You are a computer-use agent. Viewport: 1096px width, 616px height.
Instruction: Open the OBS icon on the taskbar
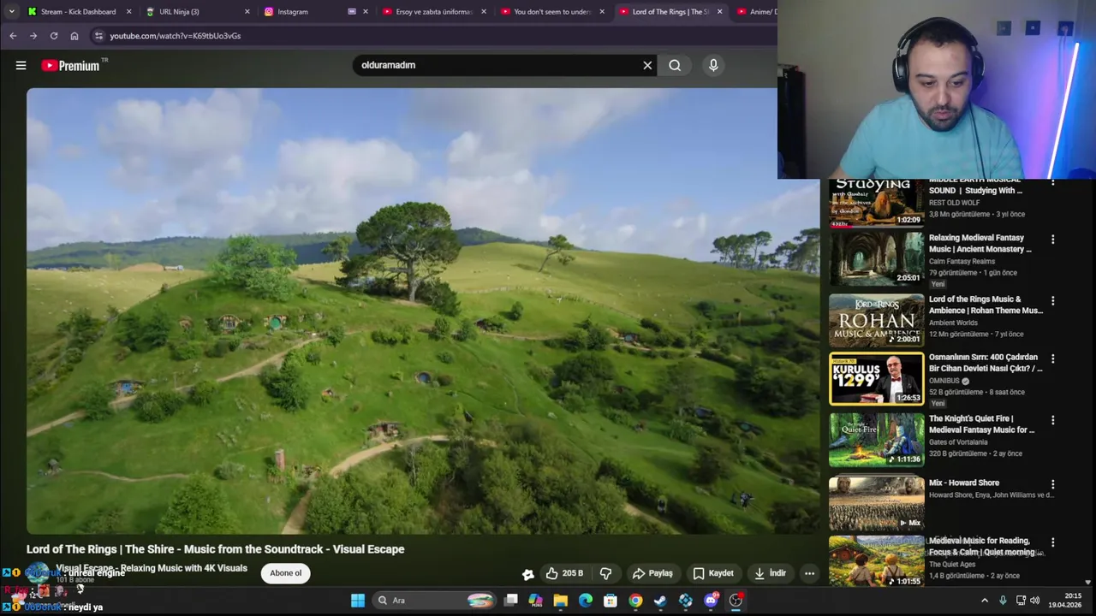[x=736, y=601]
